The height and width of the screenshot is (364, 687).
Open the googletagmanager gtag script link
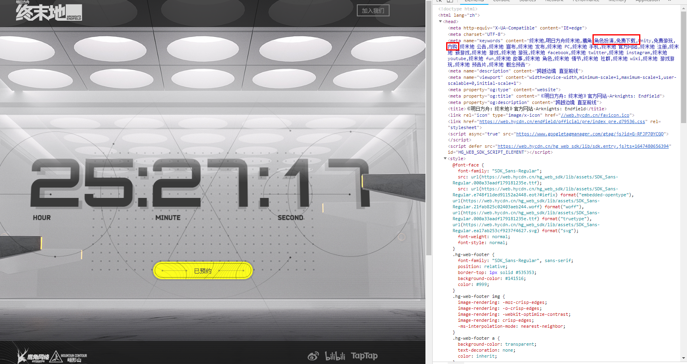(x=590, y=134)
